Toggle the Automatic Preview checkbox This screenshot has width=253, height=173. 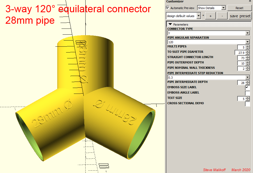tap(168, 8)
